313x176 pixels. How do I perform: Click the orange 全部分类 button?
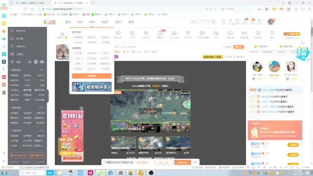[x=92, y=76]
